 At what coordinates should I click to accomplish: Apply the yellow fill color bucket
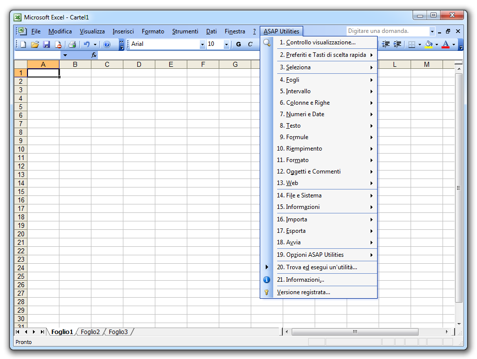click(429, 45)
